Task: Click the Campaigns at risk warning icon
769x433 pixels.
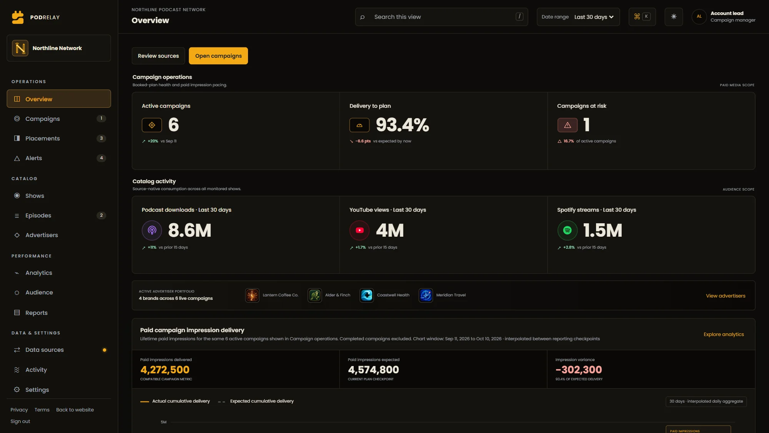Action: (568, 125)
